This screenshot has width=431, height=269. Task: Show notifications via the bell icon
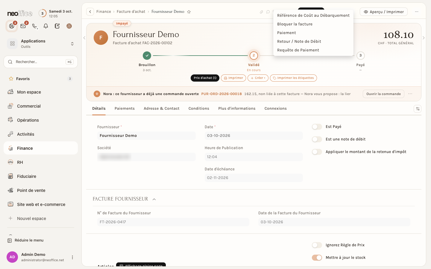coord(46,26)
